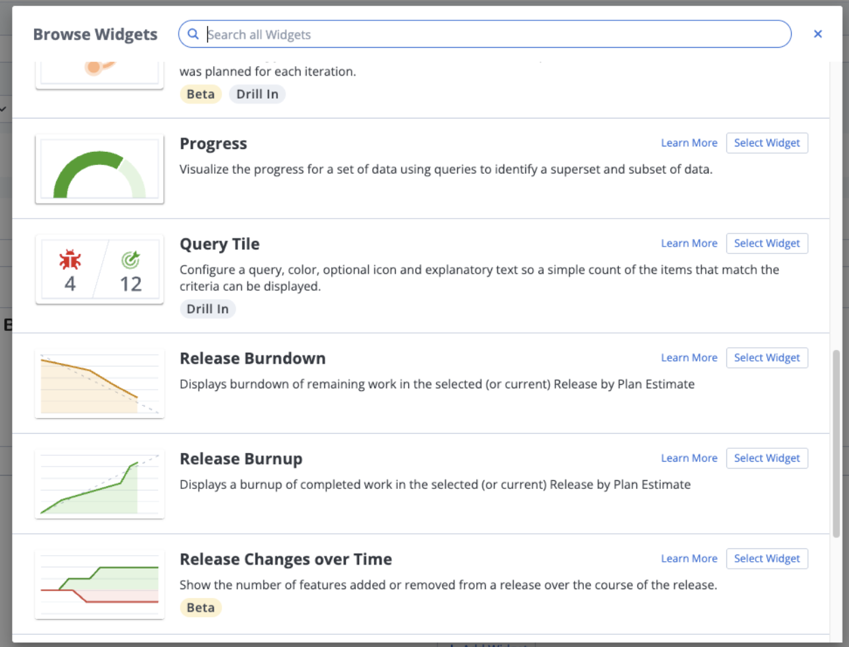Open Learn More for Release Changes over Time
Screen dimensions: 849x647
[689, 558]
